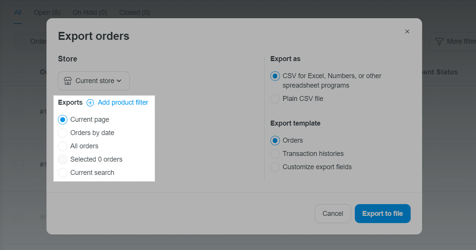Select CSV for Excel, Numbers option
The height and width of the screenshot is (250, 476).
pyautogui.click(x=275, y=76)
